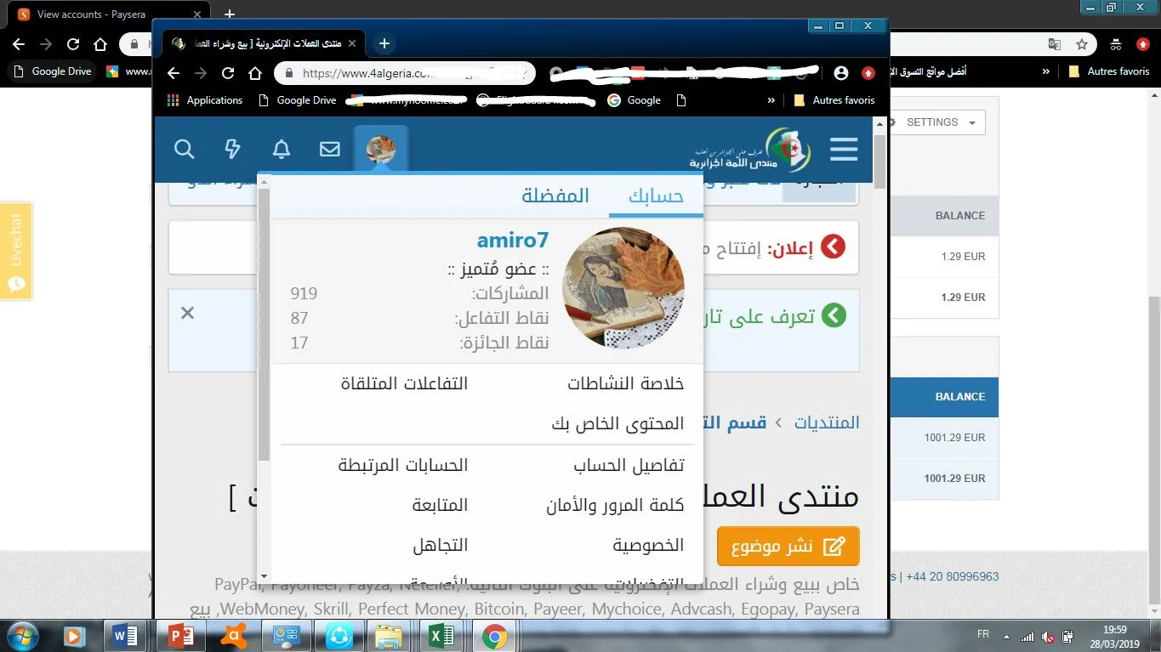
Task: Open the notifications bell icon
Action: click(x=282, y=150)
